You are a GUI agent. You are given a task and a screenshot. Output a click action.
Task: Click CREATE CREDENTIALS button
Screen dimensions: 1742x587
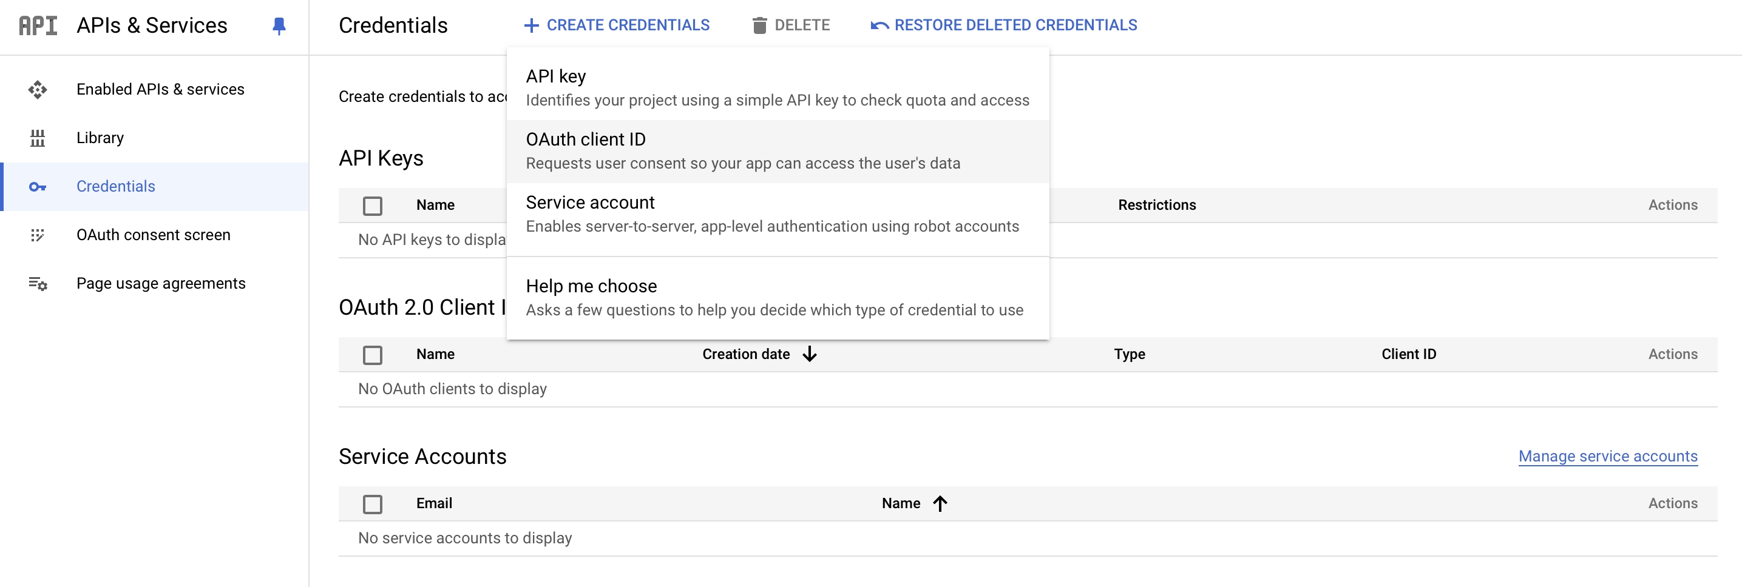point(617,25)
